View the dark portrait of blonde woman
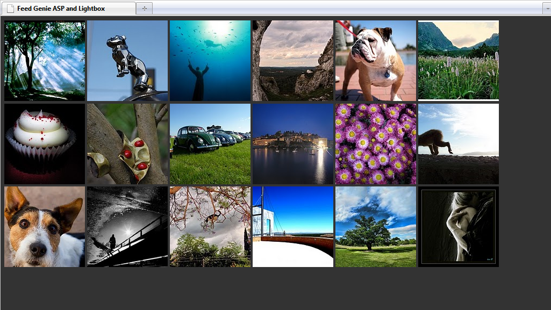The width and height of the screenshot is (551, 310). point(458,226)
